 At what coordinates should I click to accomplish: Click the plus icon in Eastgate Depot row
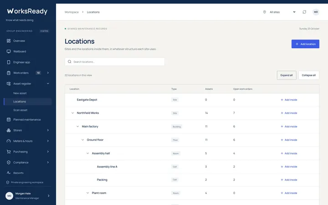pos(282,100)
